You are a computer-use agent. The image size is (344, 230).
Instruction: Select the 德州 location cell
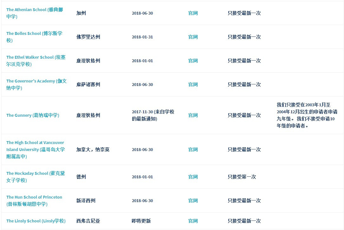click(x=81, y=177)
